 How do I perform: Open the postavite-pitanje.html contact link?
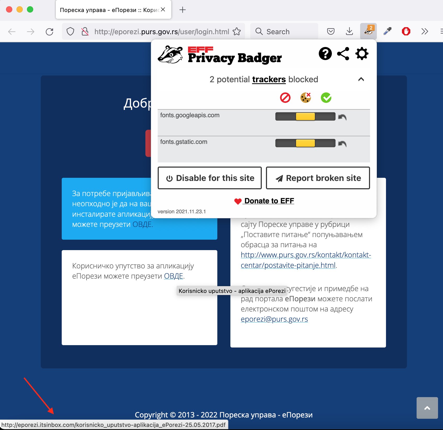coord(306,260)
